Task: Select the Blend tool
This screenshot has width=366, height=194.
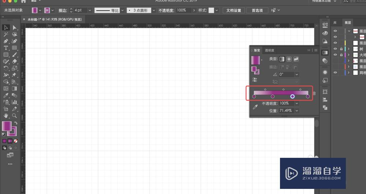Action: pos(15,95)
